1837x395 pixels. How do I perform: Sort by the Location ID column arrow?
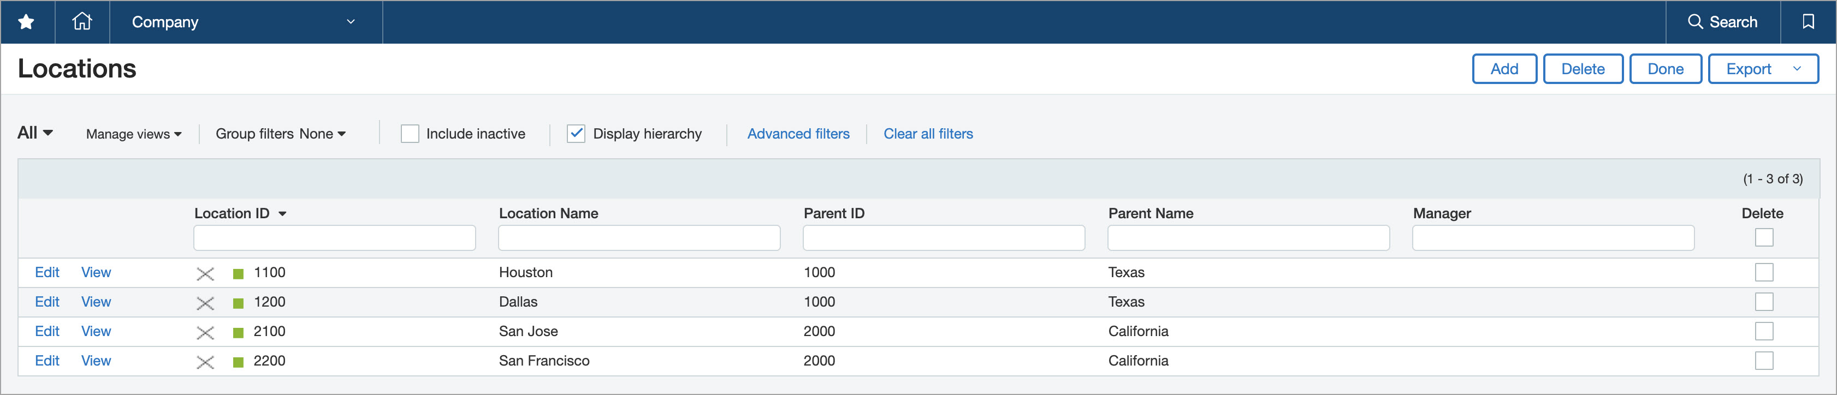282,214
